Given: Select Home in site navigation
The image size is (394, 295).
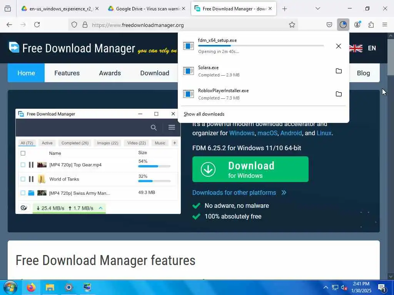Looking at the screenshot, I should point(26,73).
